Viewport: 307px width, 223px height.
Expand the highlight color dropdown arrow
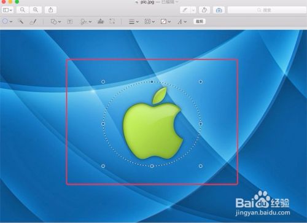[x=193, y=10]
